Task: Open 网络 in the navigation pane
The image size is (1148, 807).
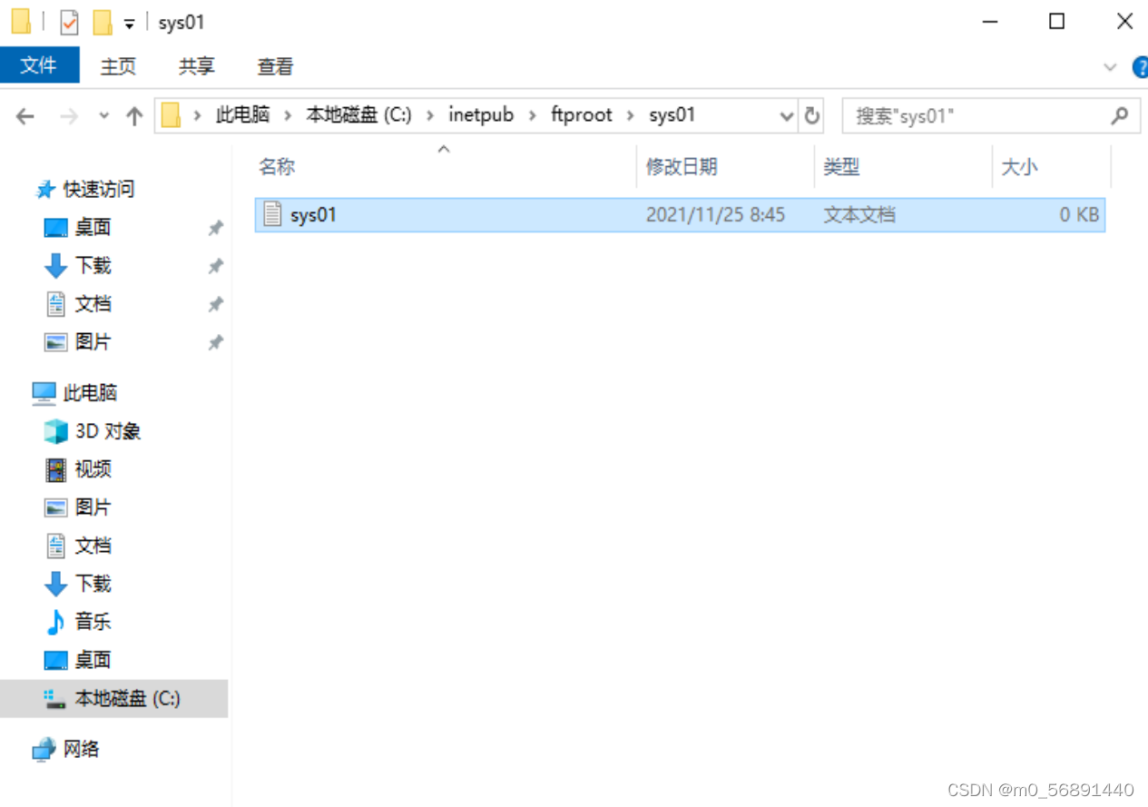Action: pyautogui.click(x=81, y=749)
